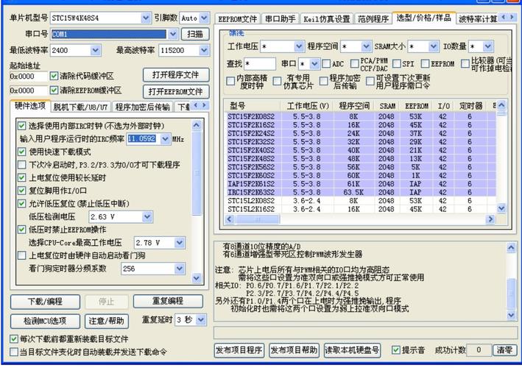Viewport: 522px width, 368px height.
Task: Click the 查找 search input field
Action: [260, 63]
